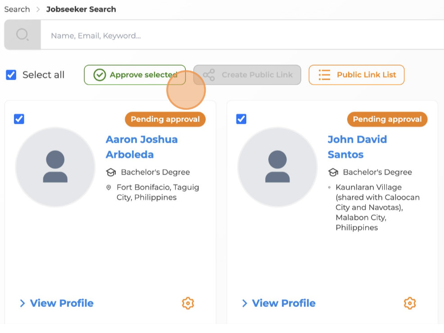Open John David Santos name link
Image resolution: width=444 pixels, height=333 pixels.
click(x=357, y=147)
